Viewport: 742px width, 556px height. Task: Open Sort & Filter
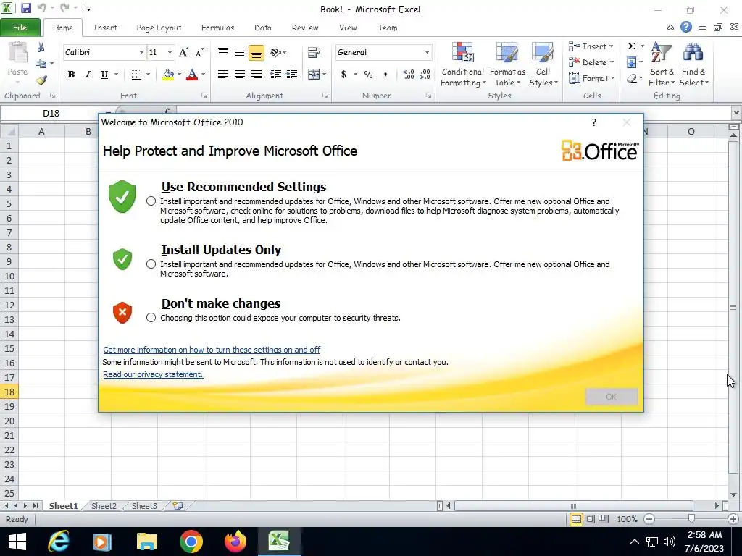click(662, 64)
